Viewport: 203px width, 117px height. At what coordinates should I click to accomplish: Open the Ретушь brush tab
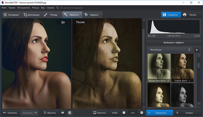coord(51,15)
